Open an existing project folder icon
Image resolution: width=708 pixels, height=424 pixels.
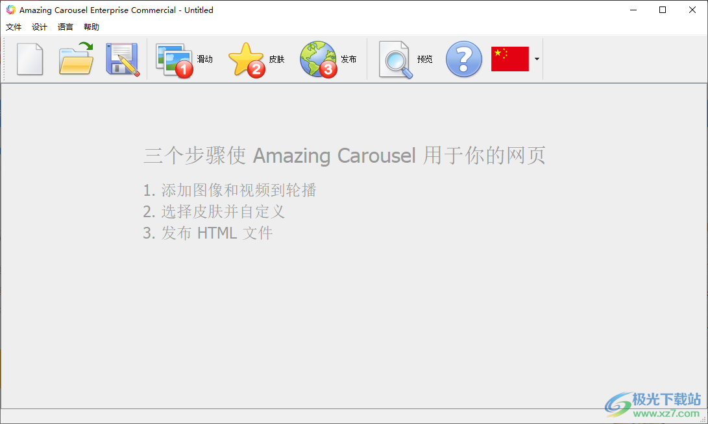[76, 58]
